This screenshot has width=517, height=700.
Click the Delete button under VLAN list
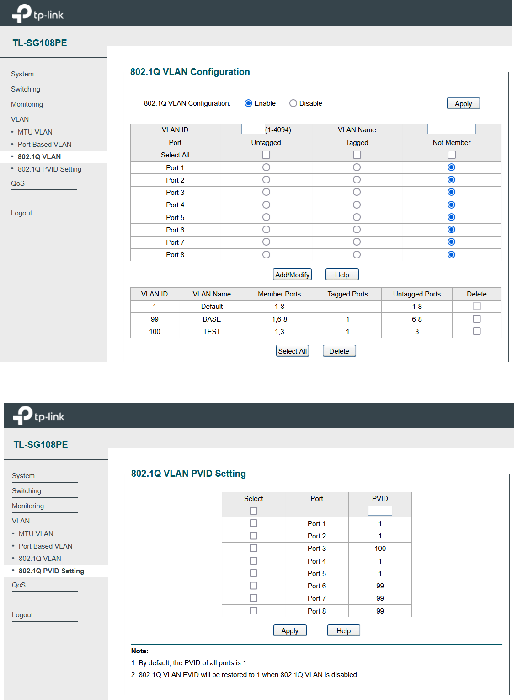(x=339, y=351)
